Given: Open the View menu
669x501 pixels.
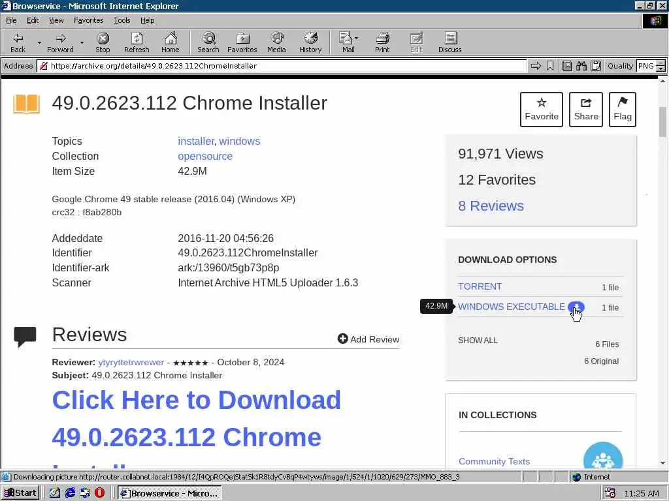Looking at the screenshot, I should pos(56,20).
